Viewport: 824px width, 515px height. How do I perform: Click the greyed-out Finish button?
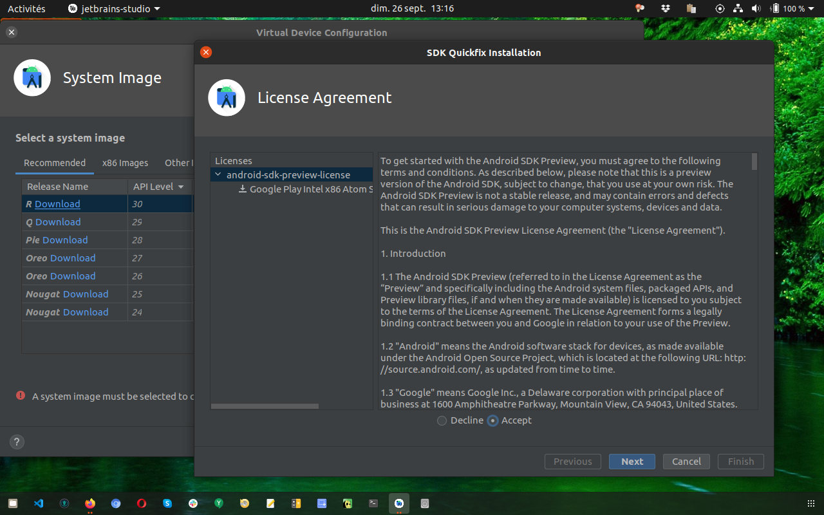click(x=741, y=462)
